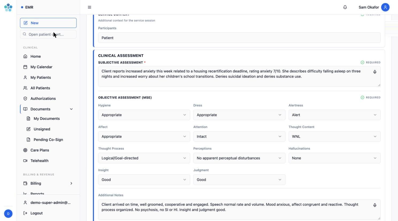Open the Affect dropdown
Viewport: 398px width, 221px height.
tap(144, 136)
